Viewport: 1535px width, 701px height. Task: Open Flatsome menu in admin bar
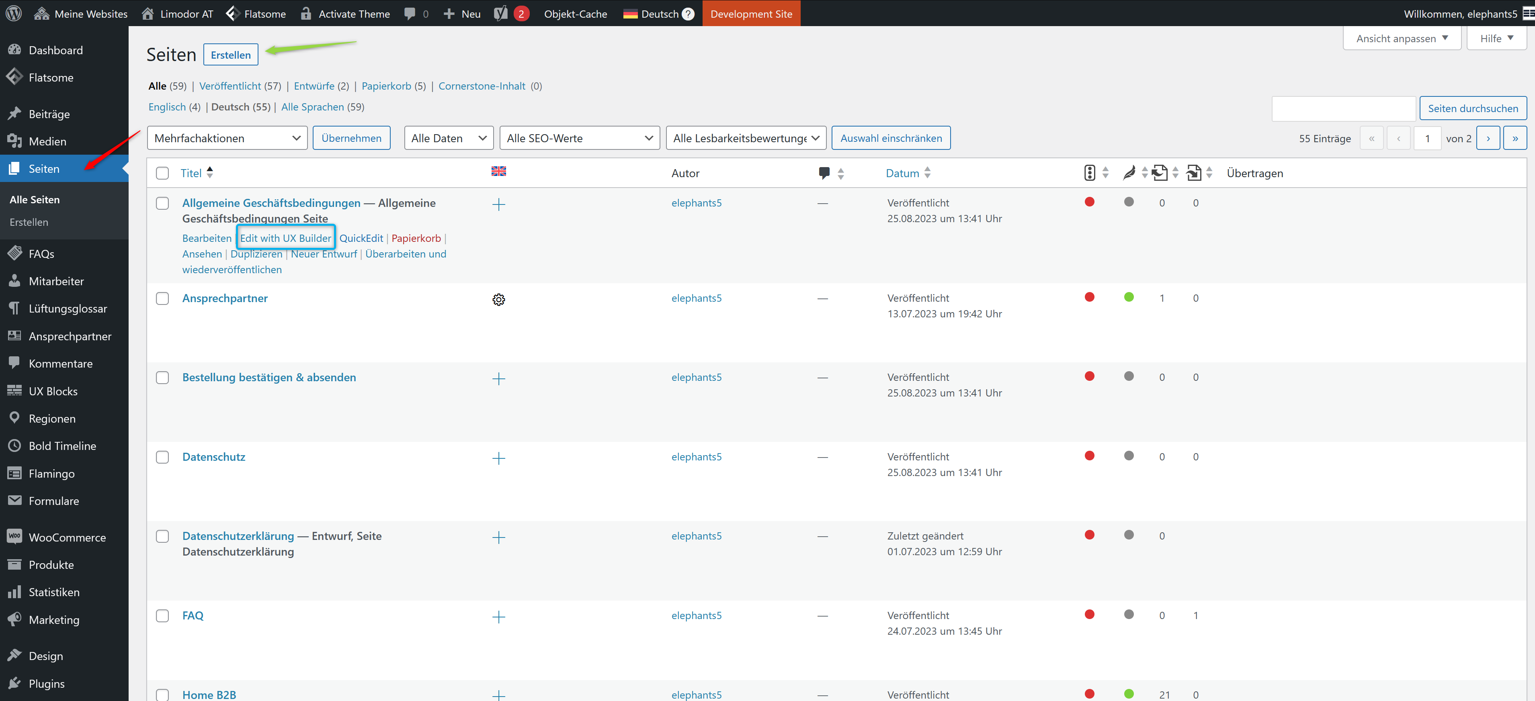click(256, 13)
